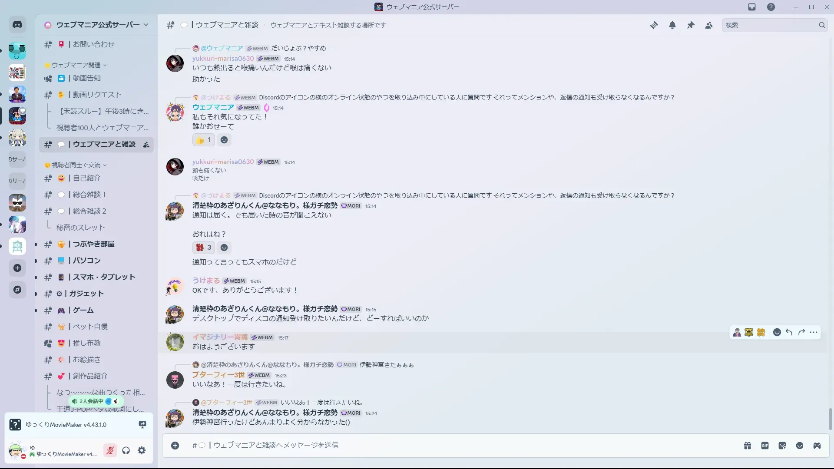The image size is (834, 469).
Task: Open the Threads icon in channel header
Action: (654, 25)
